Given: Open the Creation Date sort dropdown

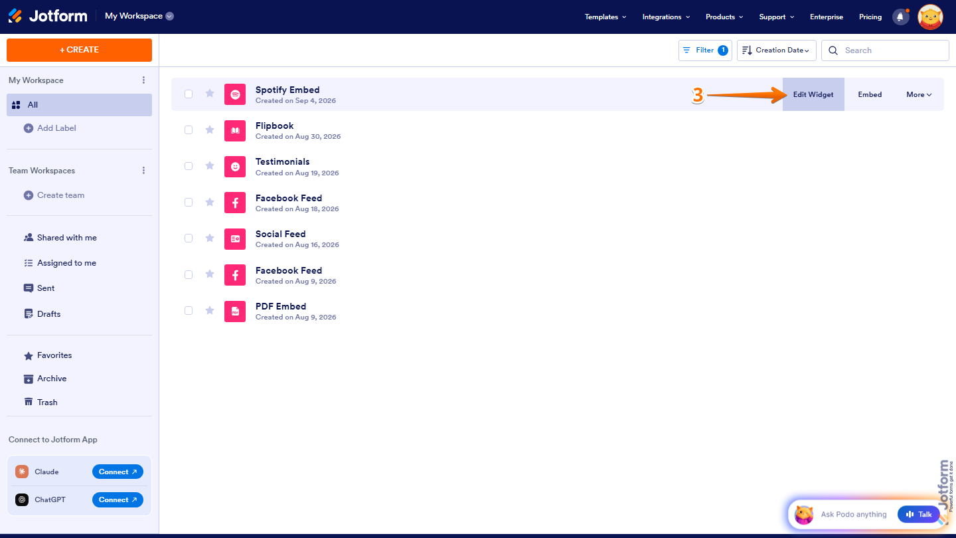Looking at the screenshot, I should click(x=777, y=50).
